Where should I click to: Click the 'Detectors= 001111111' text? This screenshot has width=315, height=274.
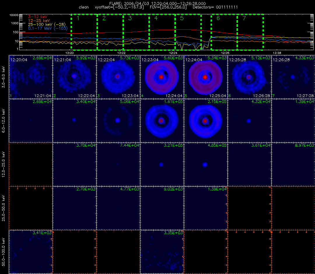point(215,7)
